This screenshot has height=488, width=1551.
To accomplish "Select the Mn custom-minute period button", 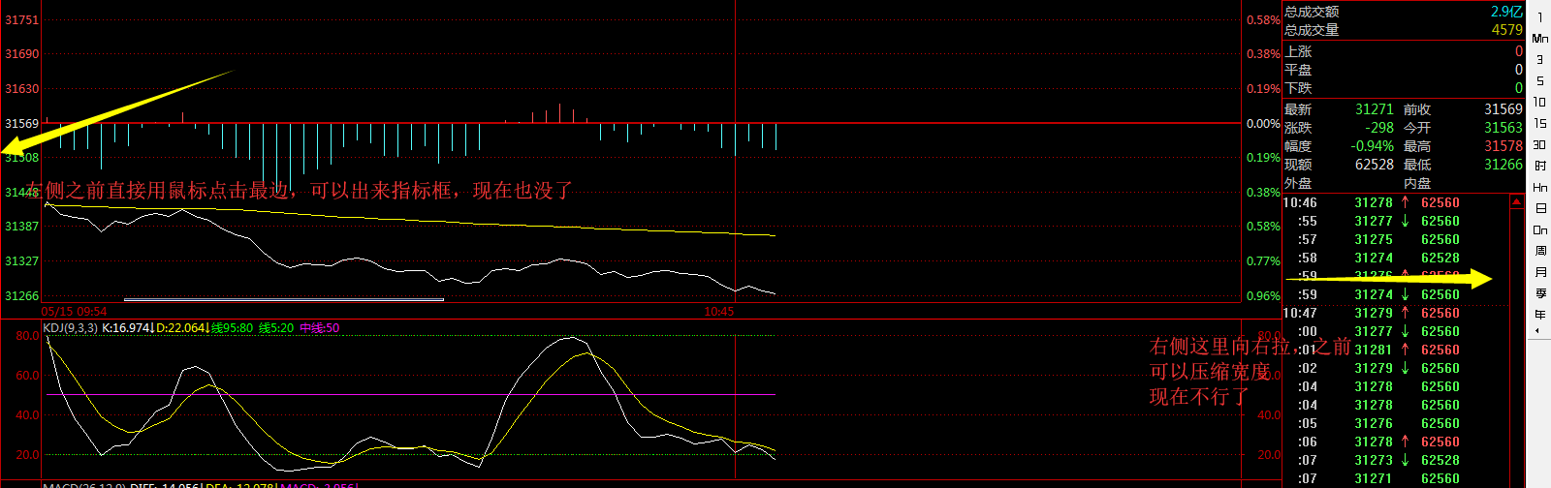I will click(x=1539, y=39).
